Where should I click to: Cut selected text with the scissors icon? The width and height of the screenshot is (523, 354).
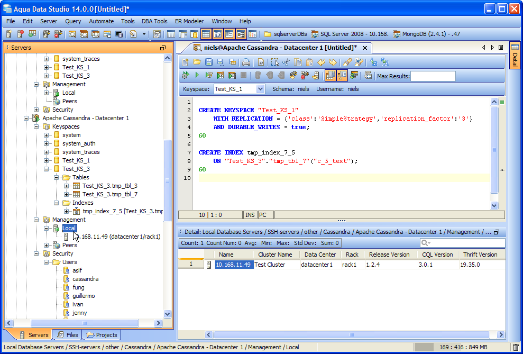(286, 62)
